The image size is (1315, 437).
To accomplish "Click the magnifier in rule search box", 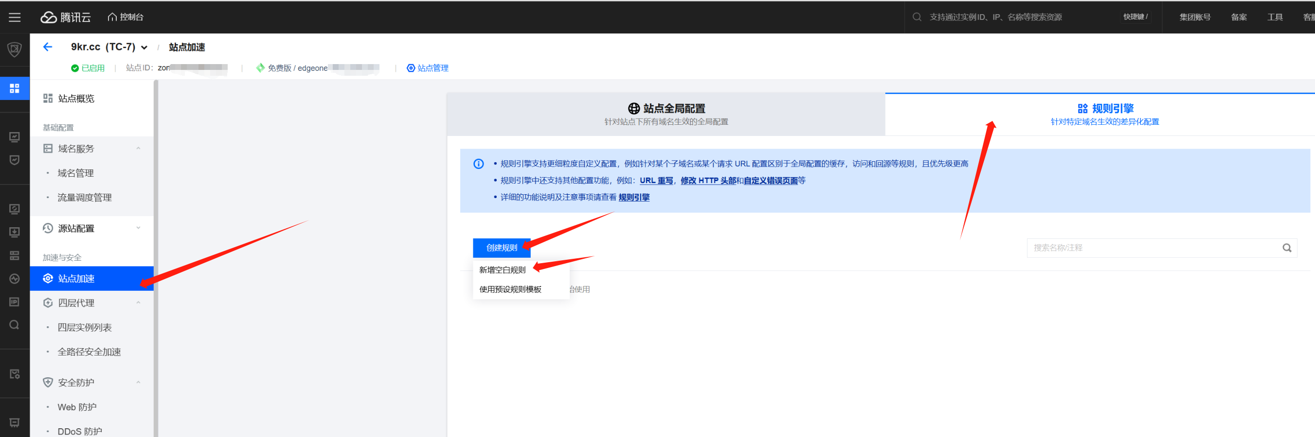I will (1287, 248).
